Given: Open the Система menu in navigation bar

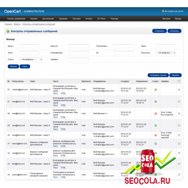Looking at the screenshot, I should point(76,19).
